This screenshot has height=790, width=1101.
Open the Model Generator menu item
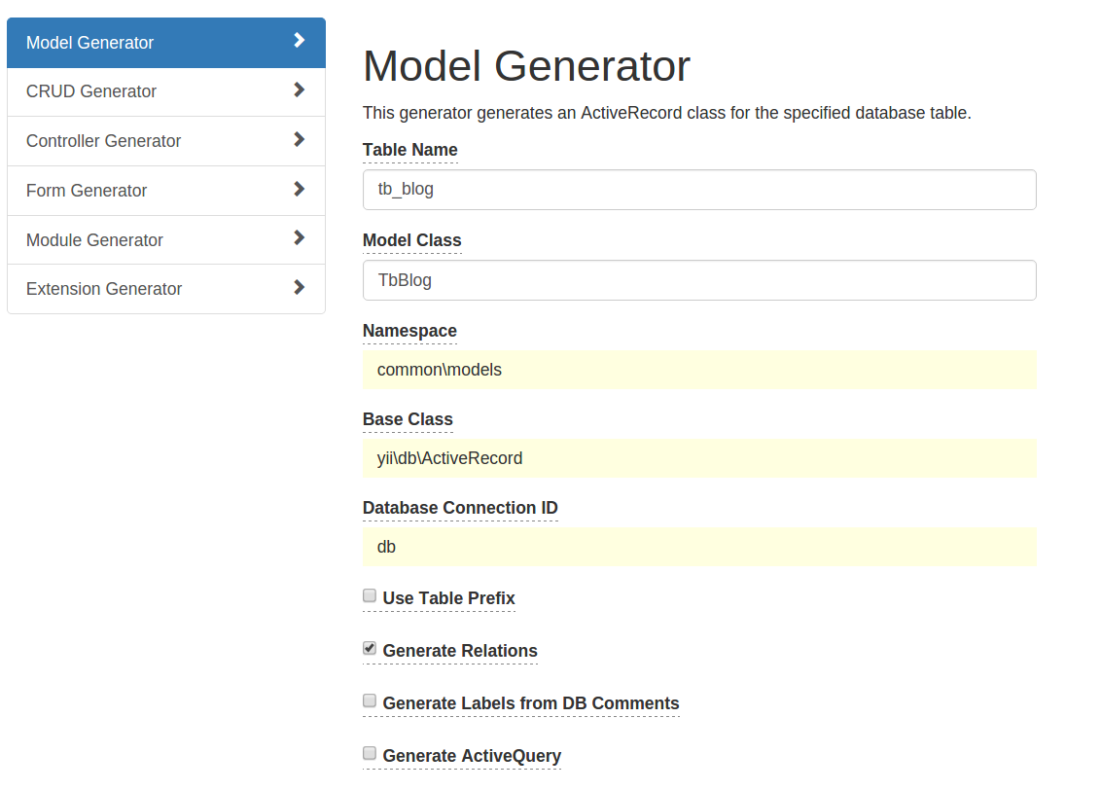click(x=166, y=43)
